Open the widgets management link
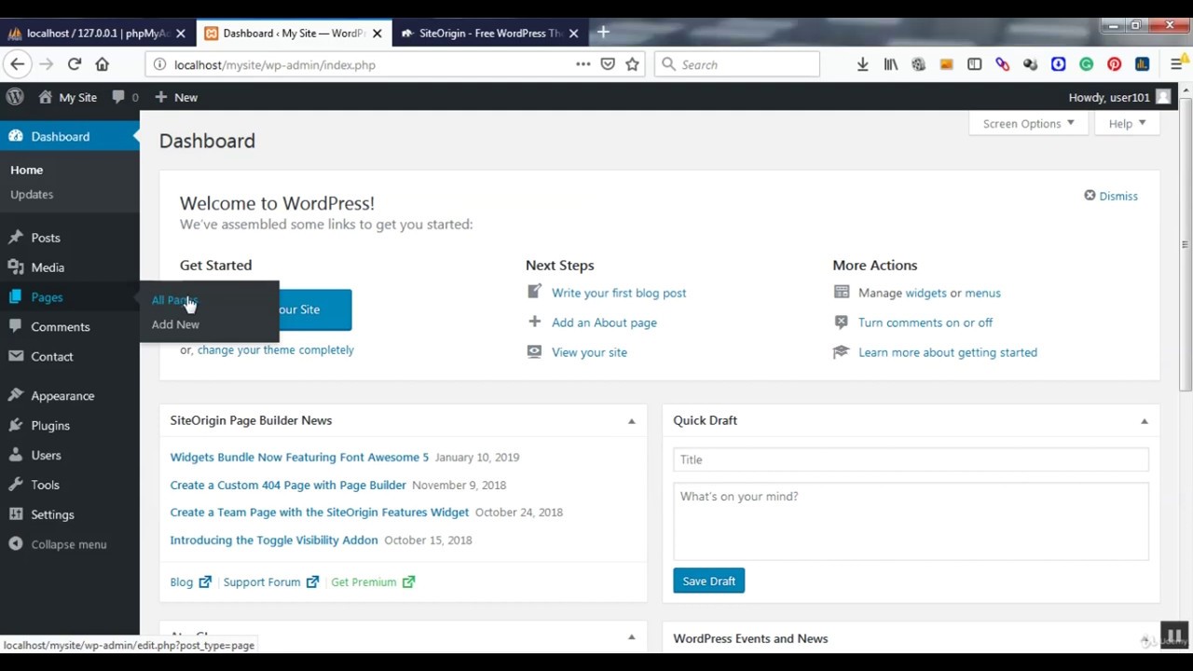The height and width of the screenshot is (671, 1193). (x=926, y=293)
